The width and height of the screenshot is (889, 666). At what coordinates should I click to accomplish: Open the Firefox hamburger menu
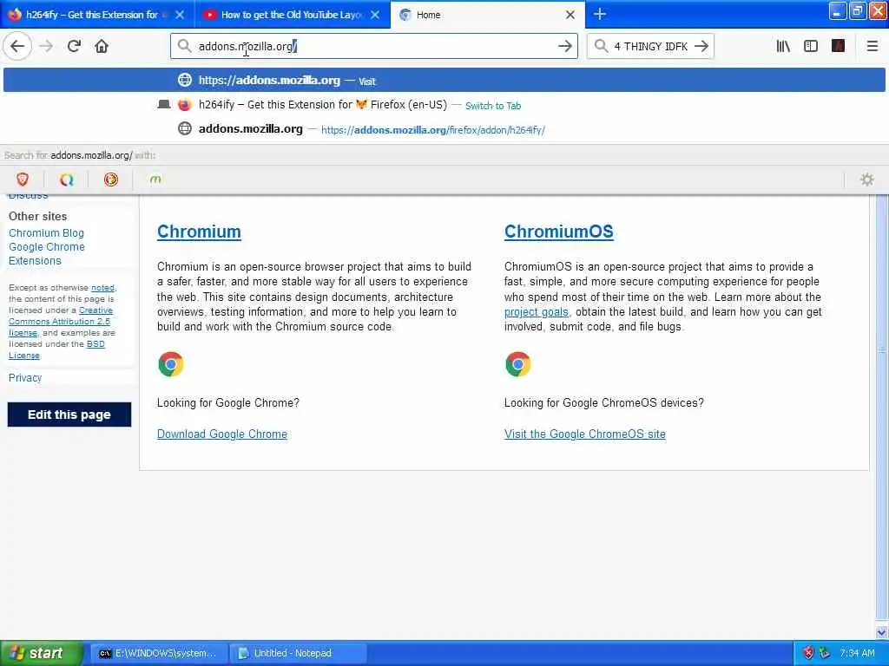872,46
